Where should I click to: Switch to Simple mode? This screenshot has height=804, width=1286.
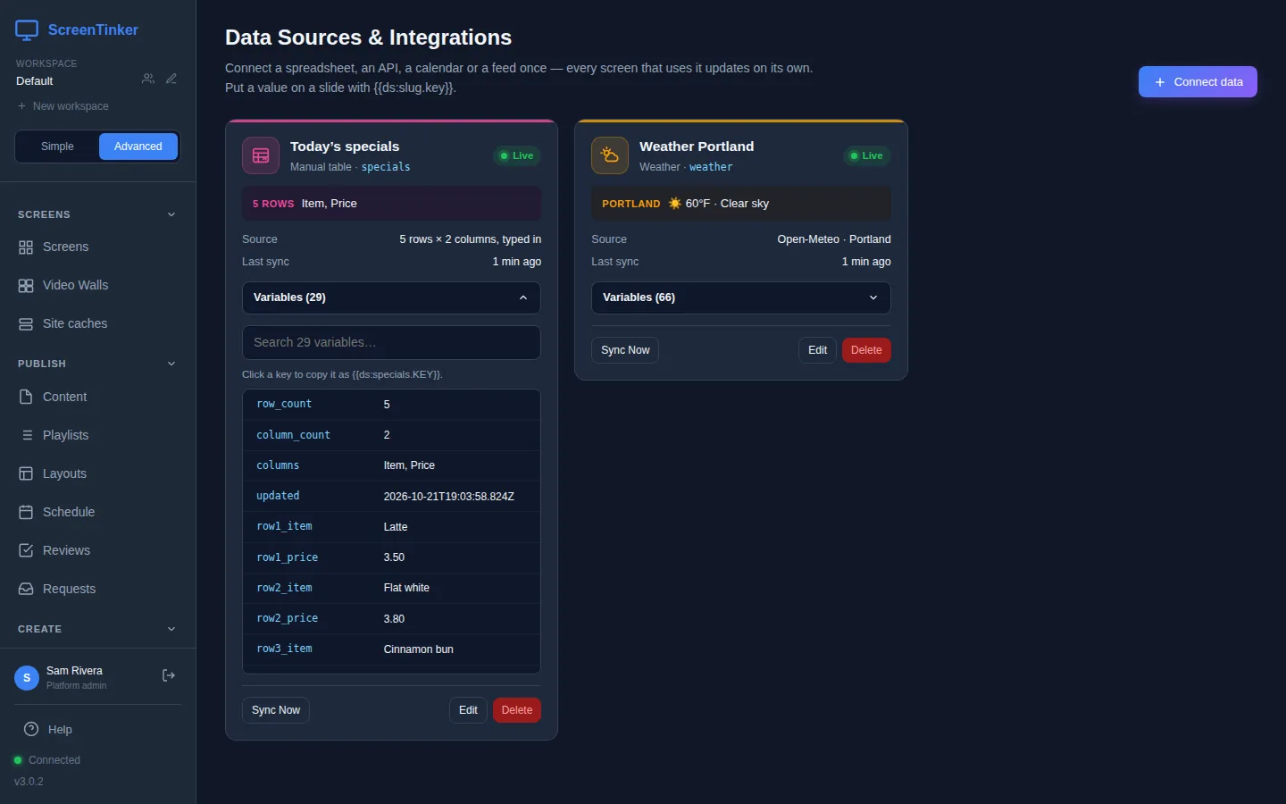click(57, 147)
